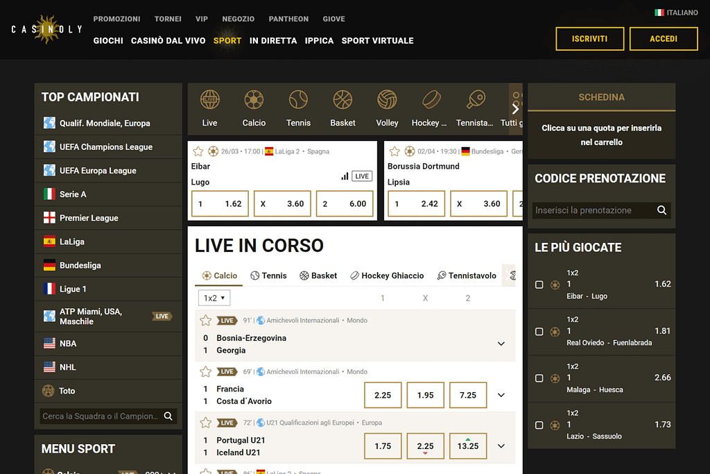710x474 pixels.
Task: Switch to the Tennis live tab
Action: pos(268,276)
